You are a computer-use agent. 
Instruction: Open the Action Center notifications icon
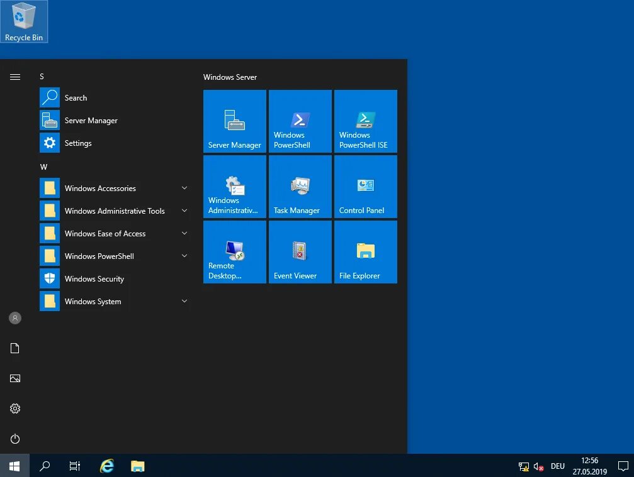[x=623, y=466]
